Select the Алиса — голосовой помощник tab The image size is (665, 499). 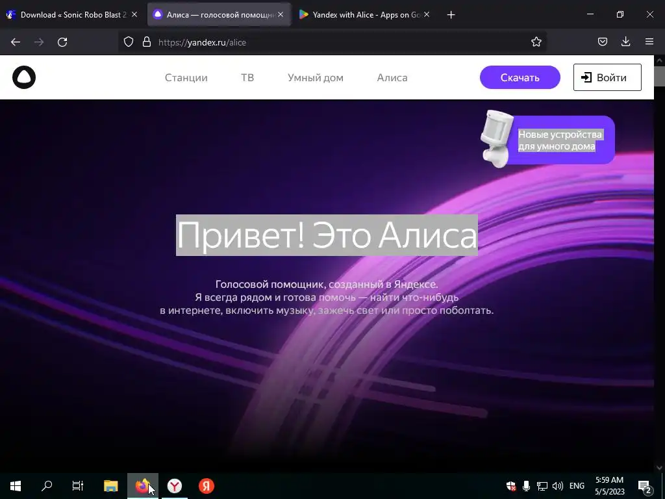220,14
